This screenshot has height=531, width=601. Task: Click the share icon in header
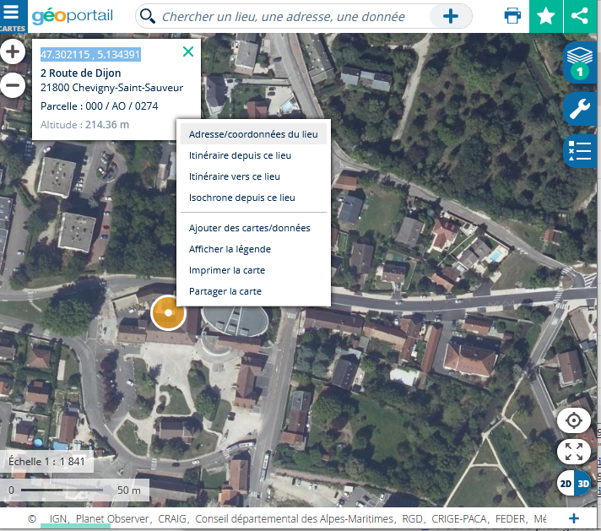pyautogui.click(x=580, y=16)
